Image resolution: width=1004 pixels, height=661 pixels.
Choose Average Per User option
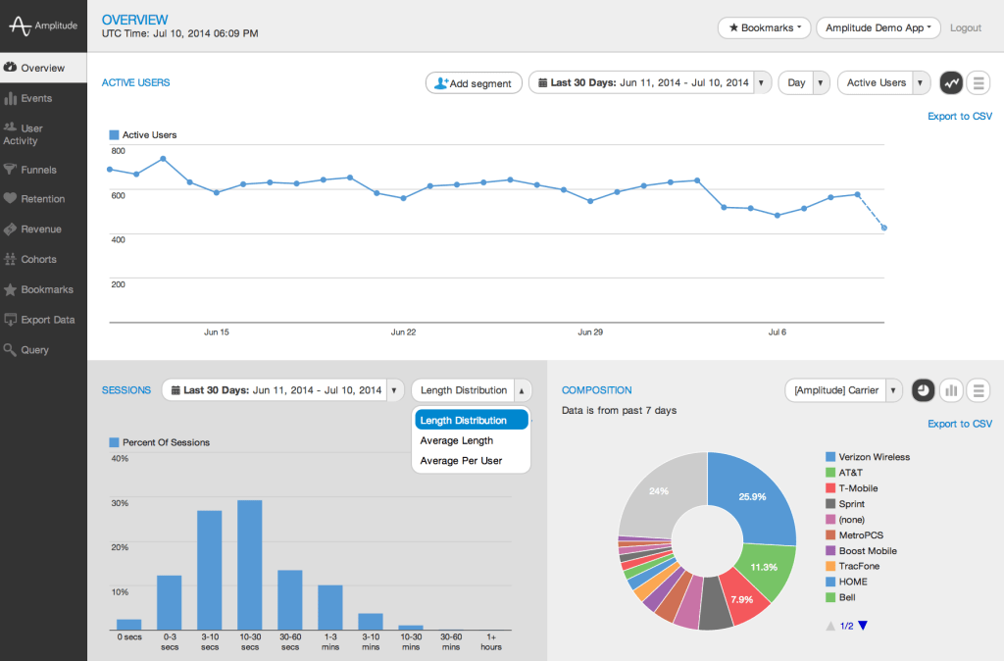pyautogui.click(x=461, y=461)
